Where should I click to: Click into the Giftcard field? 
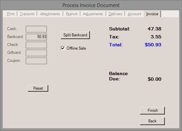36,53
